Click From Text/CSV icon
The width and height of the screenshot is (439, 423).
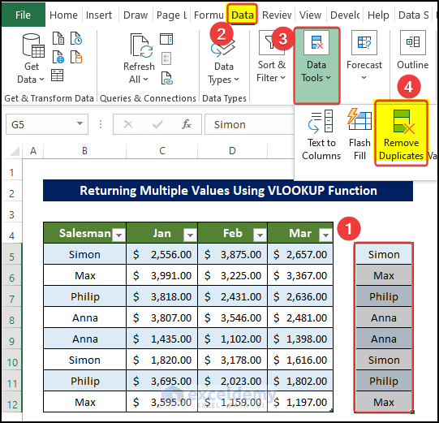[x=58, y=38]
